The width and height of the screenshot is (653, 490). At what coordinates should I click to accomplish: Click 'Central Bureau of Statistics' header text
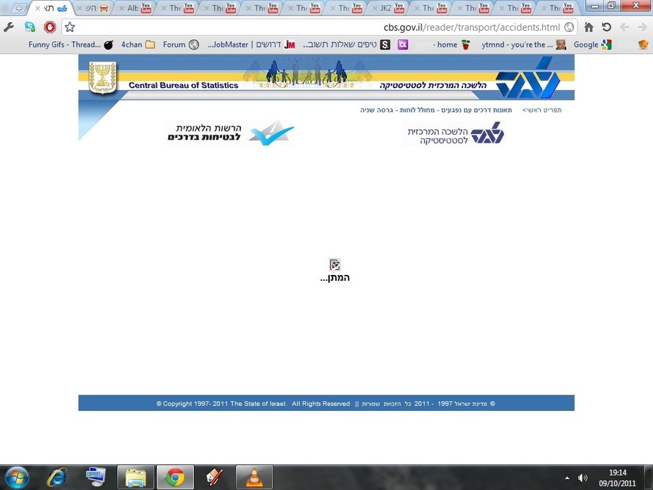click(183, 86)
